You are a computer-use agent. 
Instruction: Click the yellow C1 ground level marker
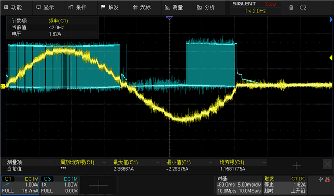point(3,86)
